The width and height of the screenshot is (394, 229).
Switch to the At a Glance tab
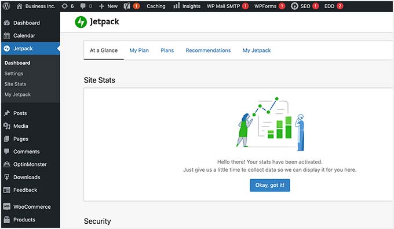click(104, 50)
